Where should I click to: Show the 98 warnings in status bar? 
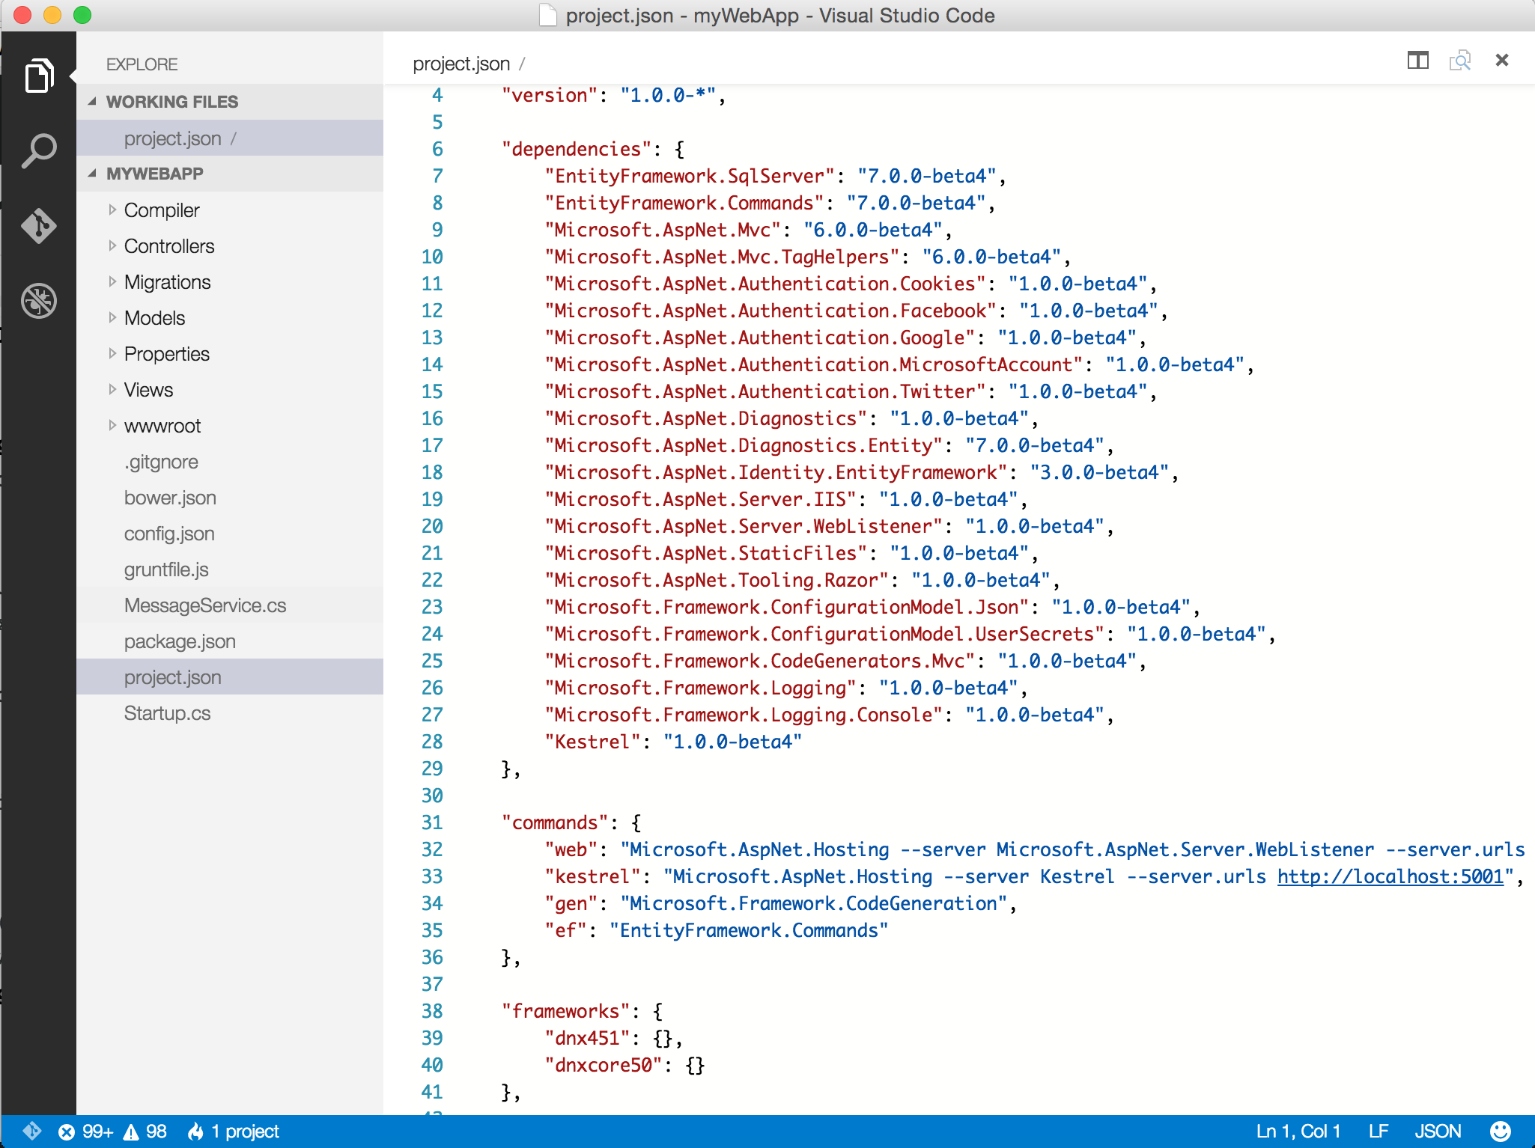pyautogui.click(x=145, y=1131)
